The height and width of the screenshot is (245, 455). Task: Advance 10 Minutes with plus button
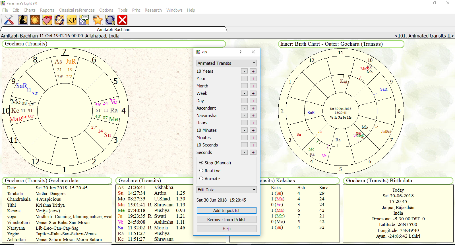pos(253,130)
